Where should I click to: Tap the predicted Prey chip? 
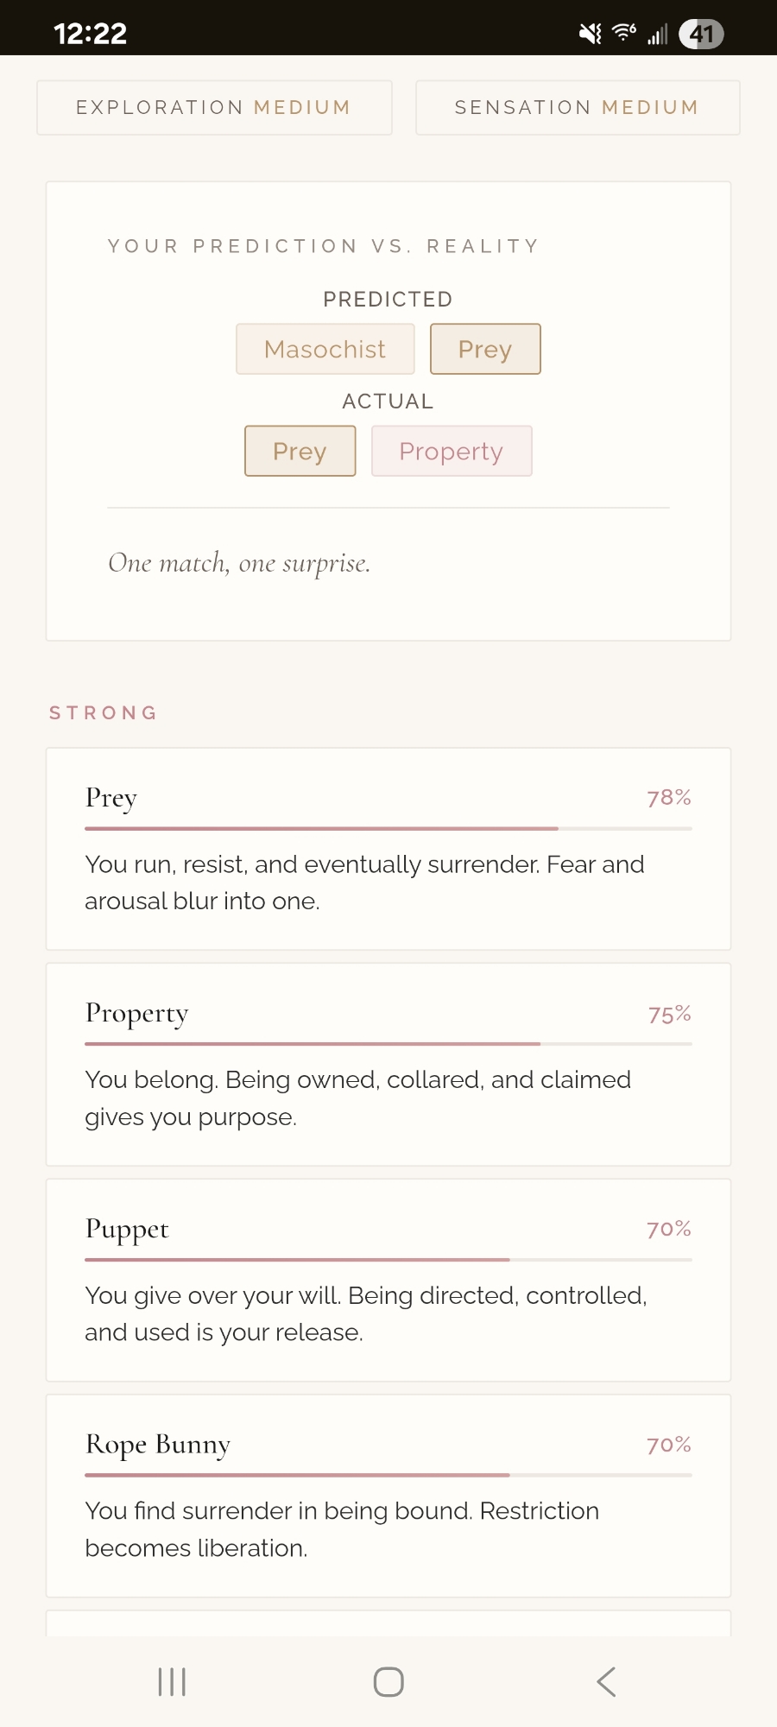[x=485, y=349]
